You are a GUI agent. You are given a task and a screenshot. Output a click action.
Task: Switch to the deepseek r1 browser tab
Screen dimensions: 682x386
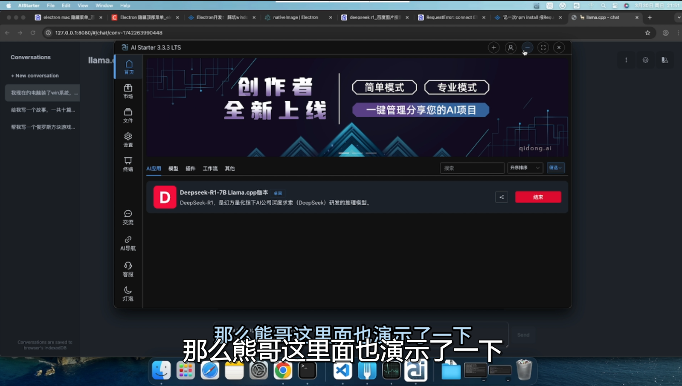(375, 17)
